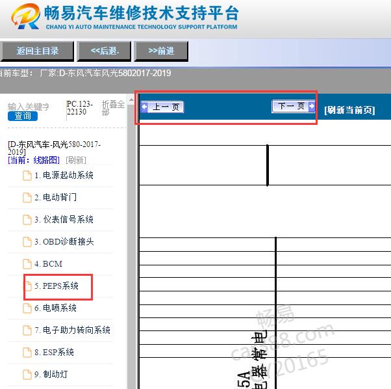
Task: Click the 当前：线路图 link
Action: (x=34, y=160)
